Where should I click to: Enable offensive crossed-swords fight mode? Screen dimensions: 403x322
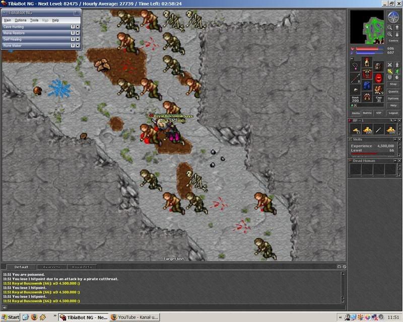[390, 65]
